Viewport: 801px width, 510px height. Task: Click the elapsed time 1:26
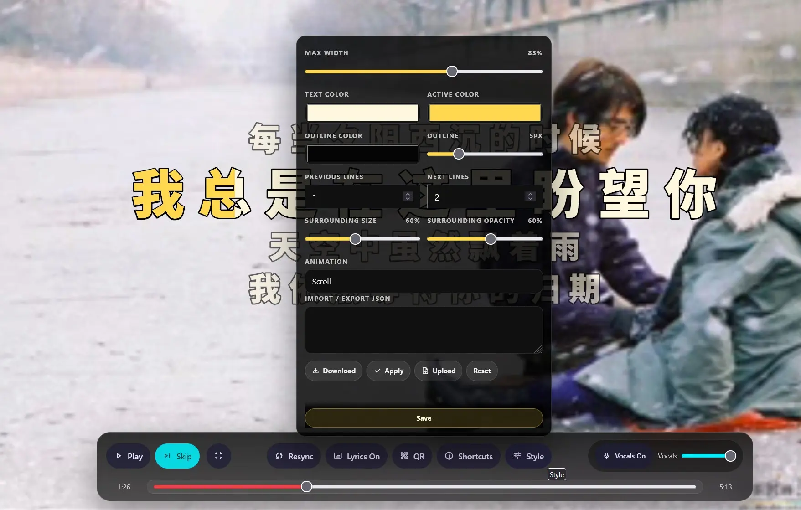(x=124, y=487)
